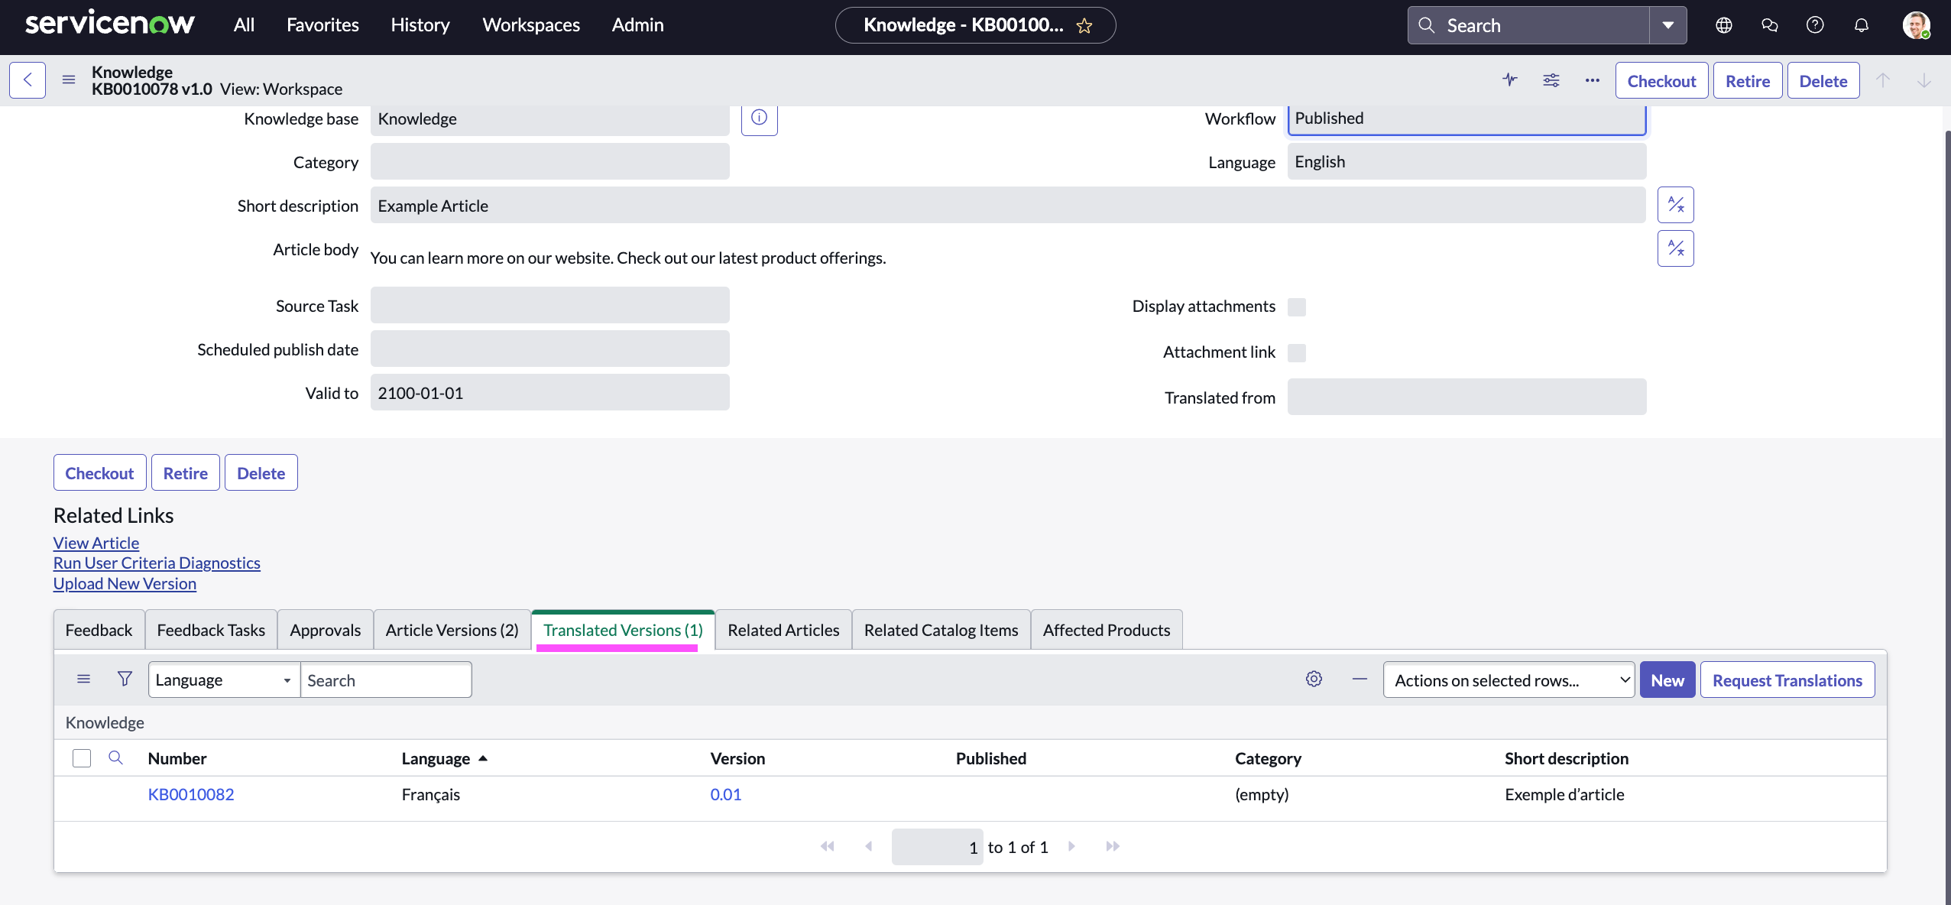This screenshot has height=905, width=1951.
Task: Expand the Language search field dropdown
Action: tap(223, 680)
